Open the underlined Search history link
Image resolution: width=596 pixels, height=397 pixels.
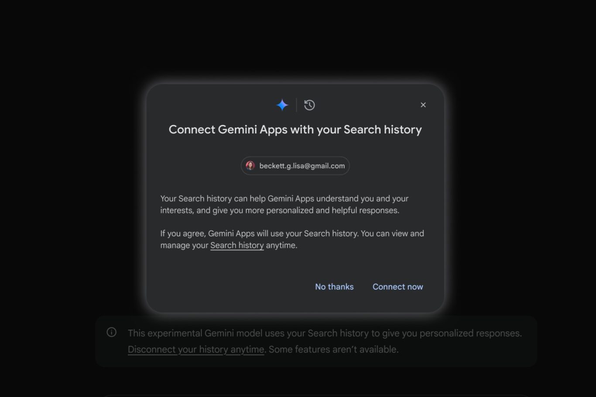pos(237,245)
